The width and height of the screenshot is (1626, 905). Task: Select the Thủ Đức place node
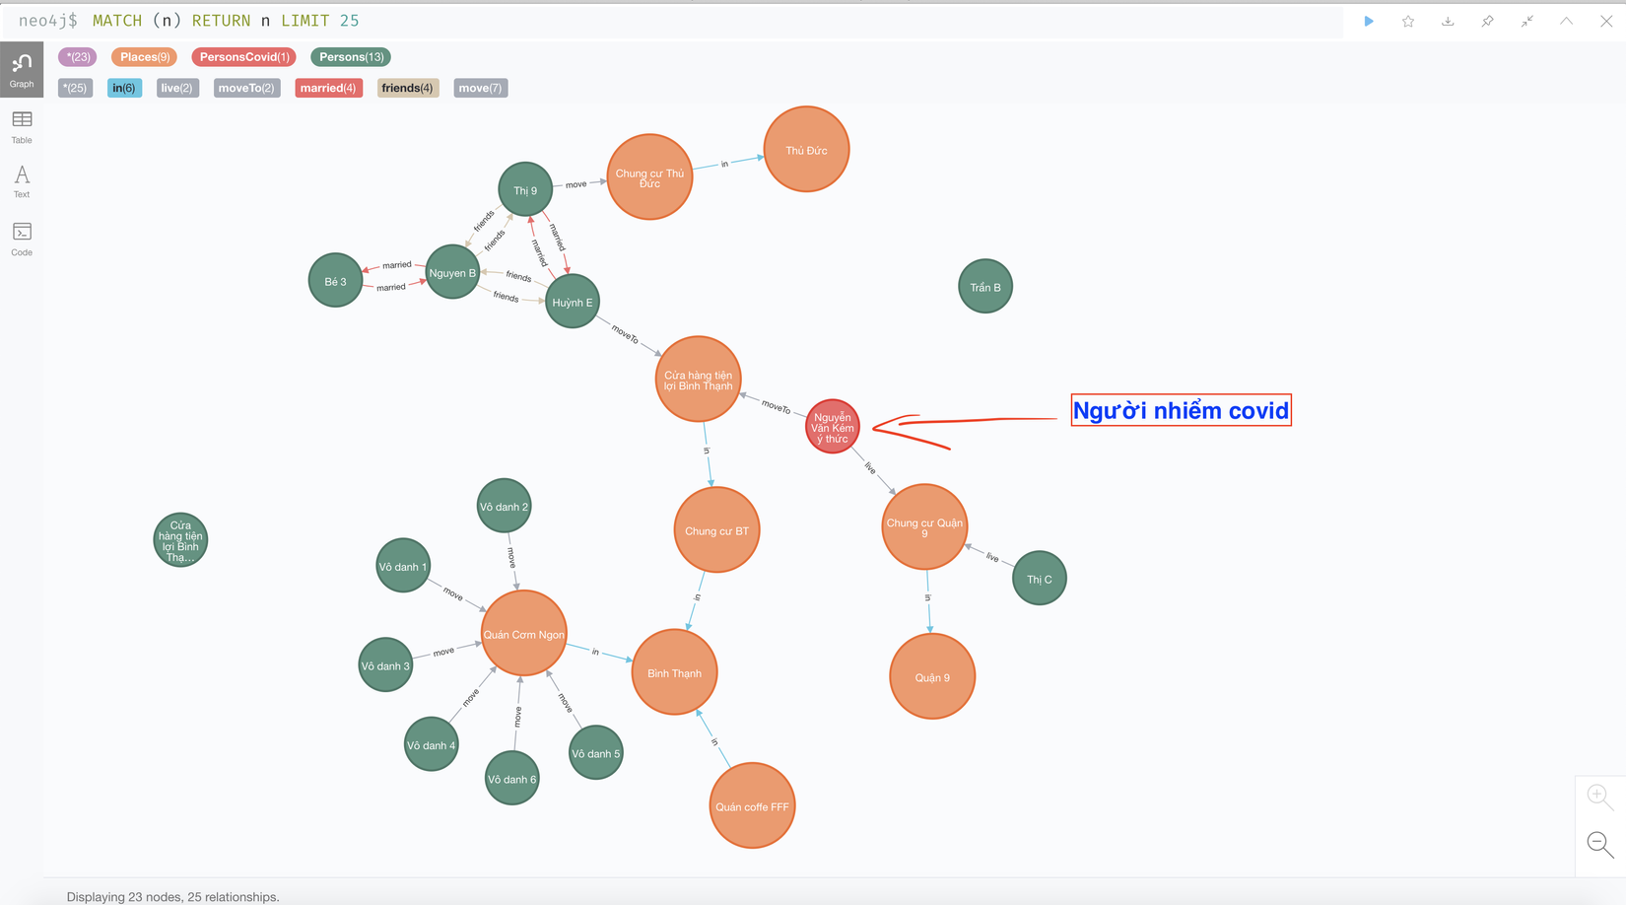point(806,149)
